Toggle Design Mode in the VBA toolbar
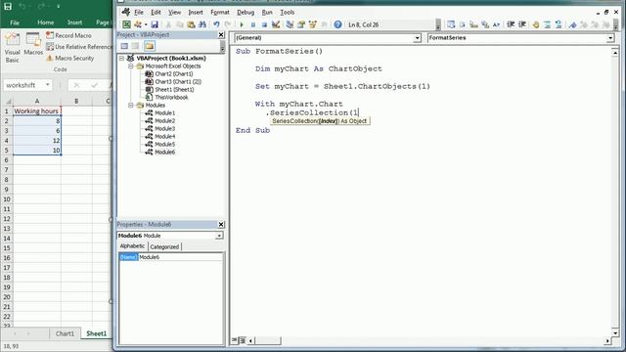The image size is (626, 352). click(x=276, y=24)
